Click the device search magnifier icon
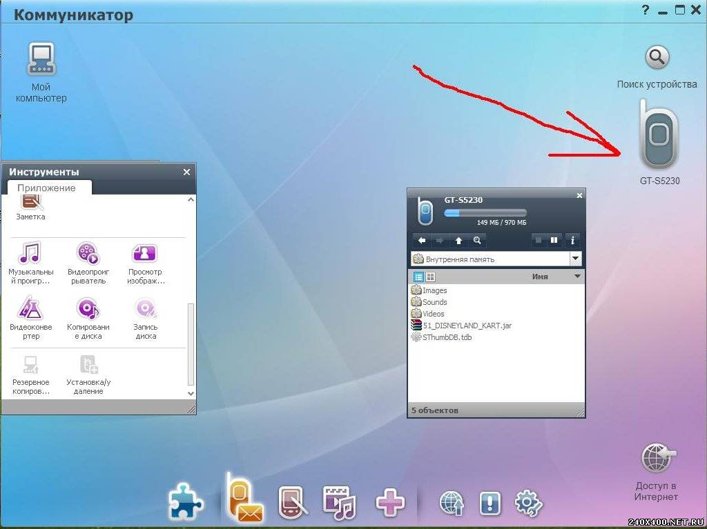This screenshot has width=707, height=529. coord(657,57)
